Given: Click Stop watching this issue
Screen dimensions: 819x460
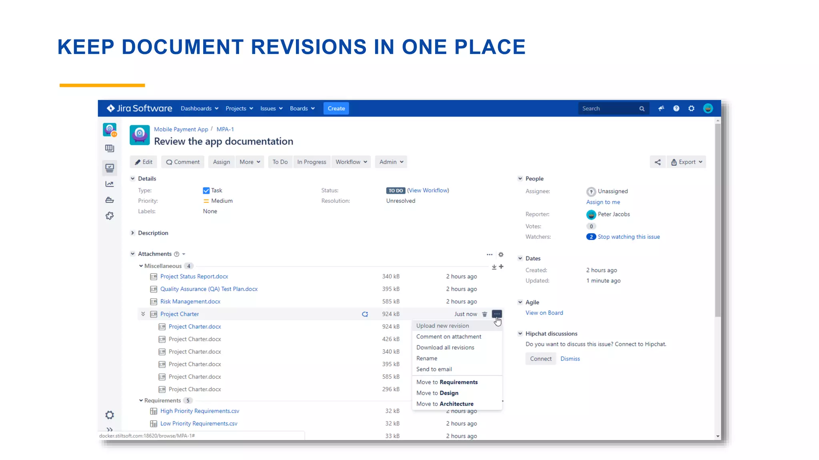Looking at the screenshot, I should (x=629, y=237).
